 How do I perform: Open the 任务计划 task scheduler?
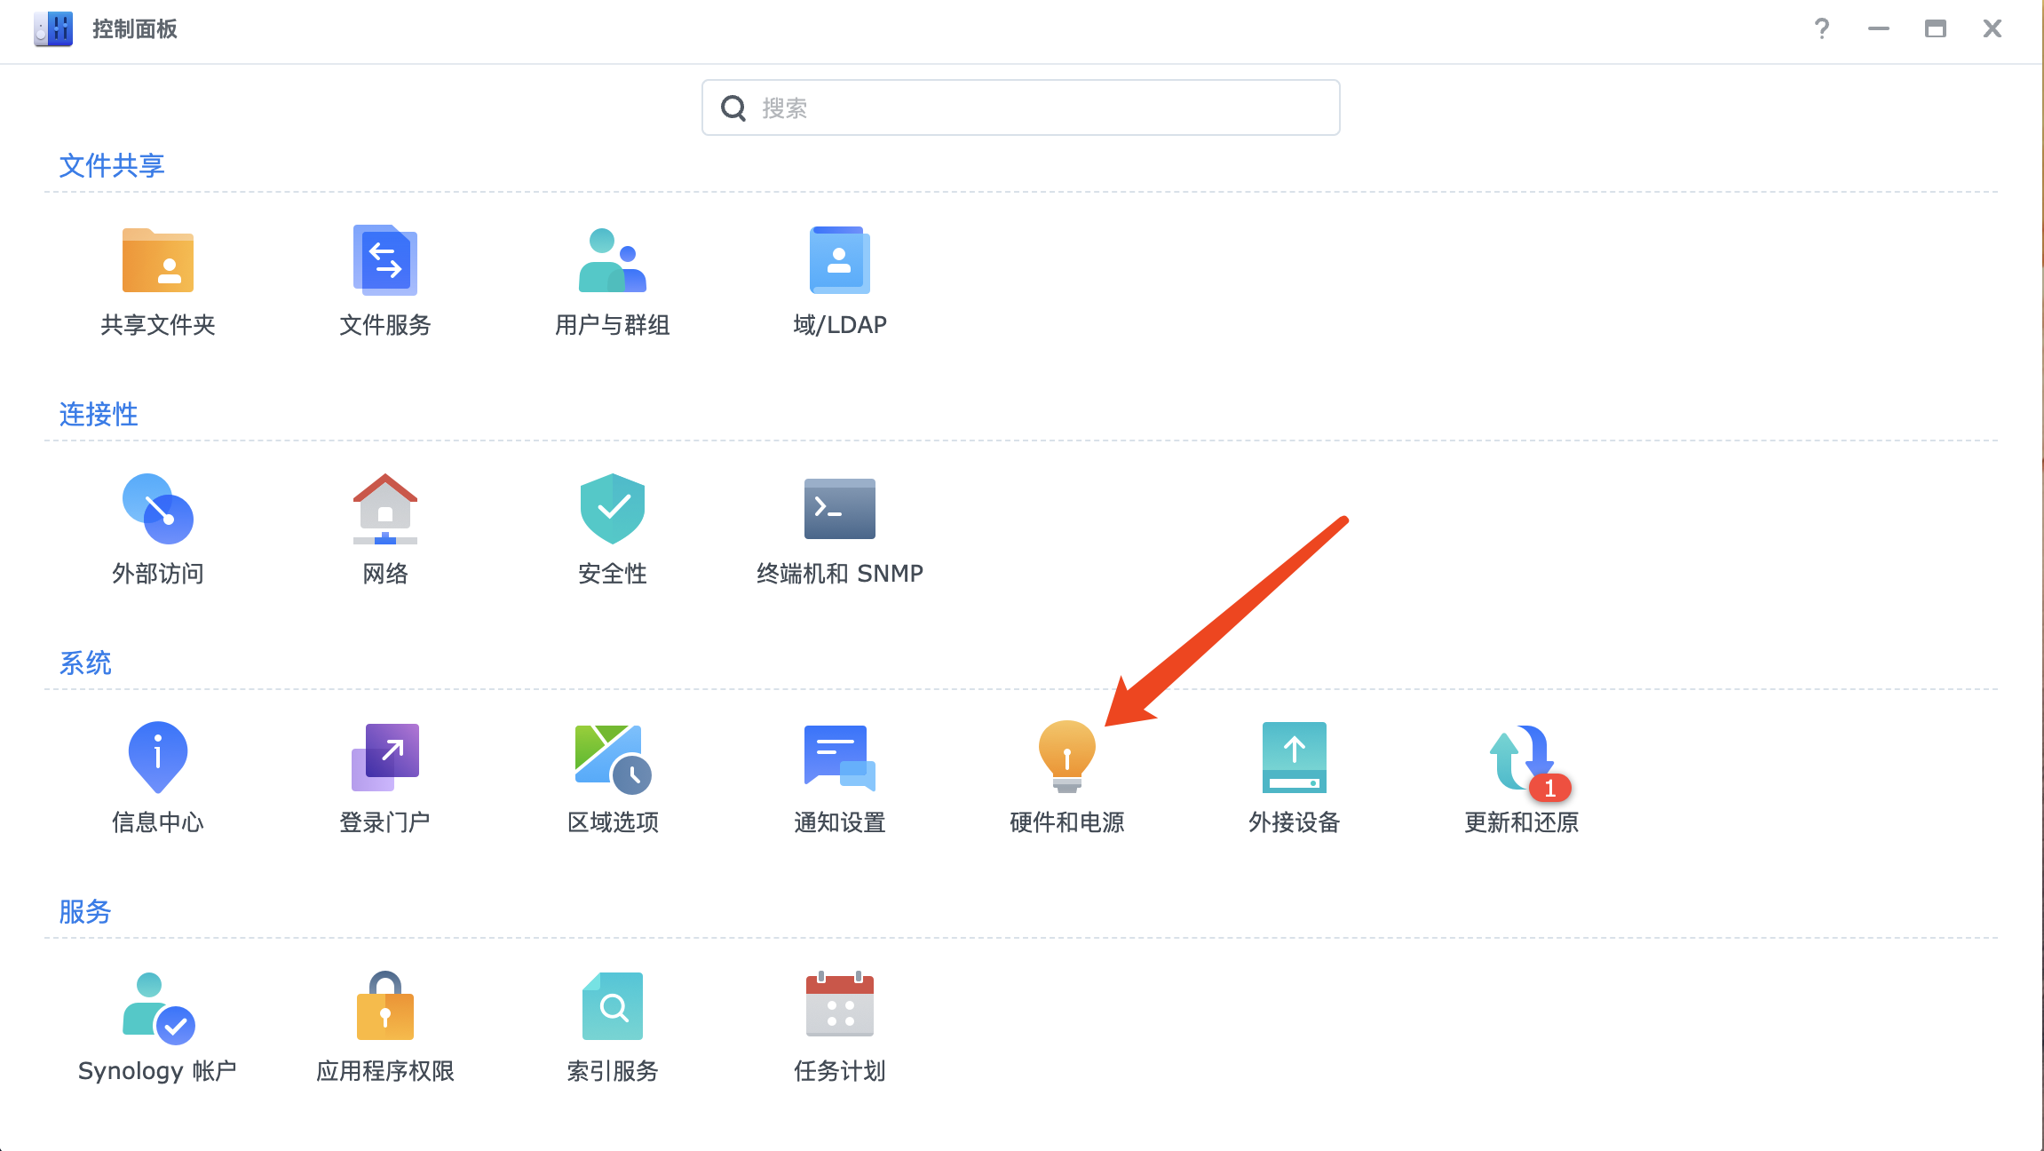tap(839, 1007)
